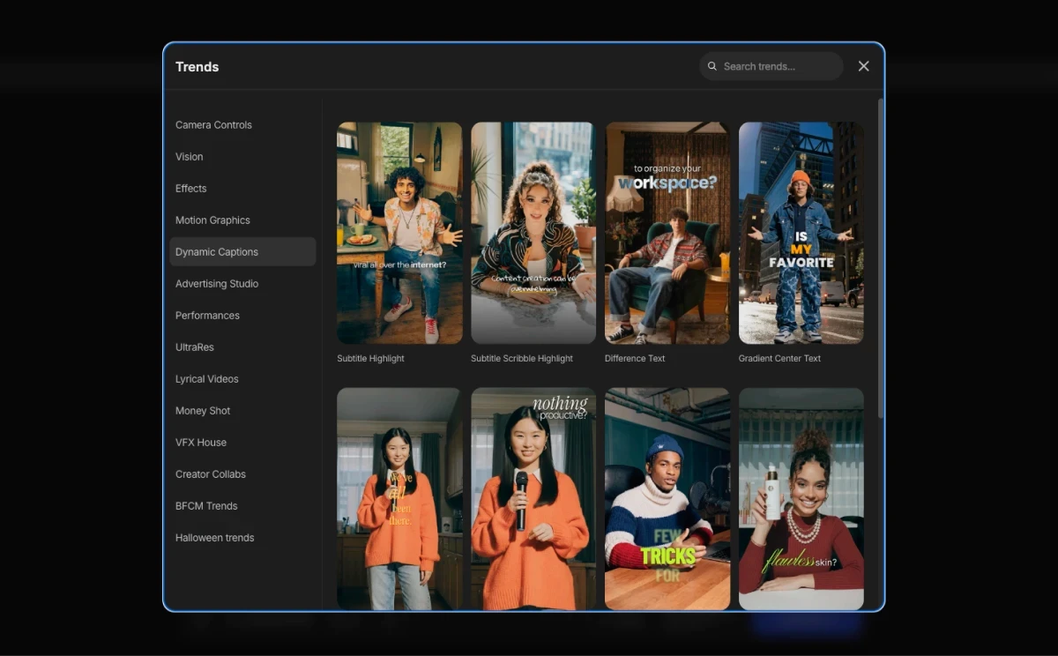Click the Gradient Center Text label
This screenshot has width=1058, height=656.
pos(779,359)
